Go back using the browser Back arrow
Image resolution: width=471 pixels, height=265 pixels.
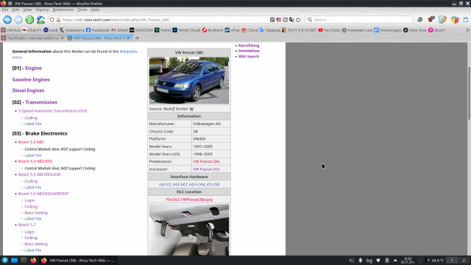pyautogui.click(x=7, y=20)
